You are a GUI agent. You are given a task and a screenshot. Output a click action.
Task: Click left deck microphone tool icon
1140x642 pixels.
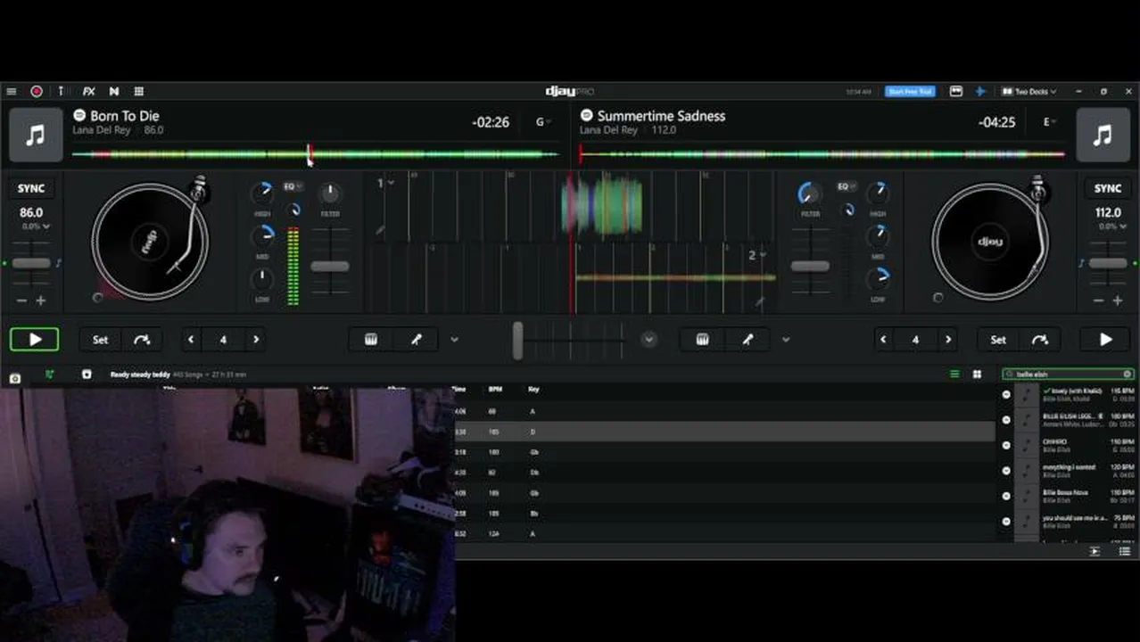[416, 340]
